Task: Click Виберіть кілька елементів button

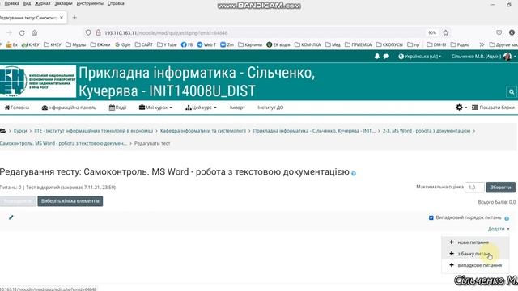Action: coord(70,201)
